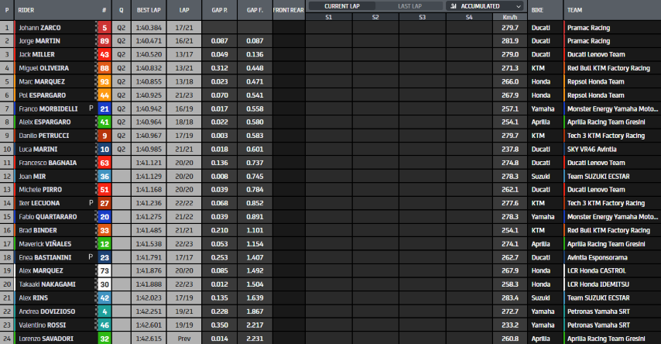This screenshot has width=661, height=344.
Task: Select rider Jorge MARTIN
Action: pyautogui.click(x=39, y=41)
